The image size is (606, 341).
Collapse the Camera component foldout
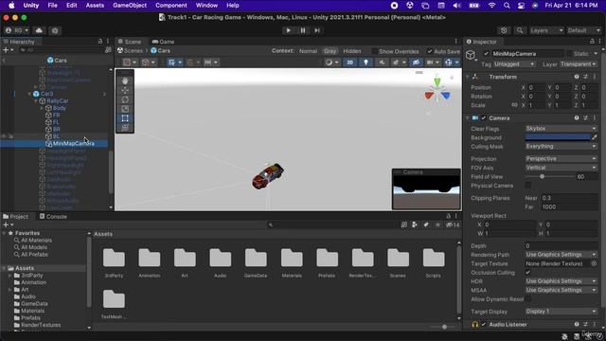coord(467,117)
